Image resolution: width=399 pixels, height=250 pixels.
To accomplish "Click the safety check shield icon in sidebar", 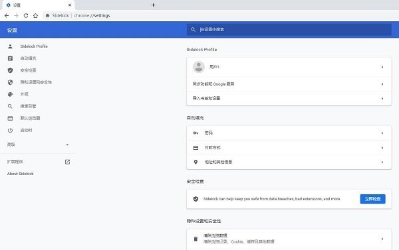I will [10, 70].
